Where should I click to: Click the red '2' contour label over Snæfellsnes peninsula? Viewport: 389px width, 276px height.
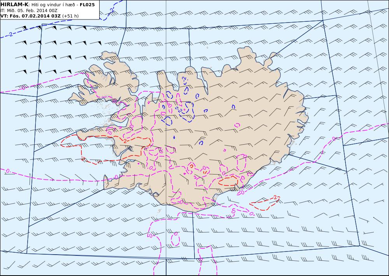click(125, 141)
